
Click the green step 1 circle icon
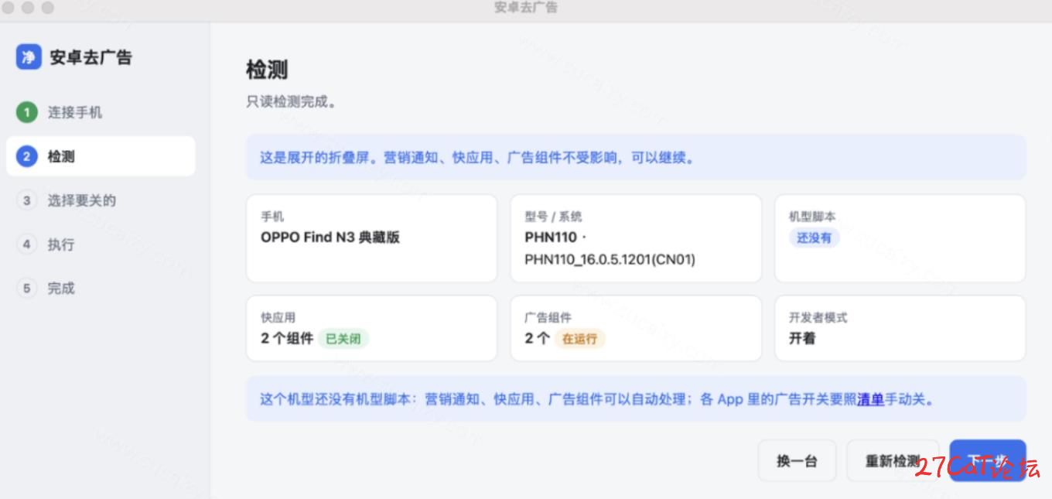[26, 112]
